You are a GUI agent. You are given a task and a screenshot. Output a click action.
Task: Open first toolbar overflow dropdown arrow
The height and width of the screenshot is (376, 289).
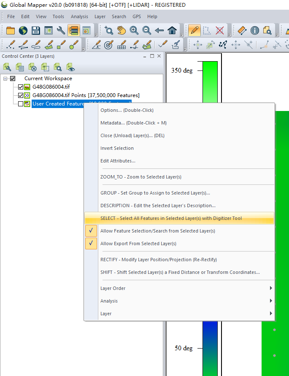(96, 35)
